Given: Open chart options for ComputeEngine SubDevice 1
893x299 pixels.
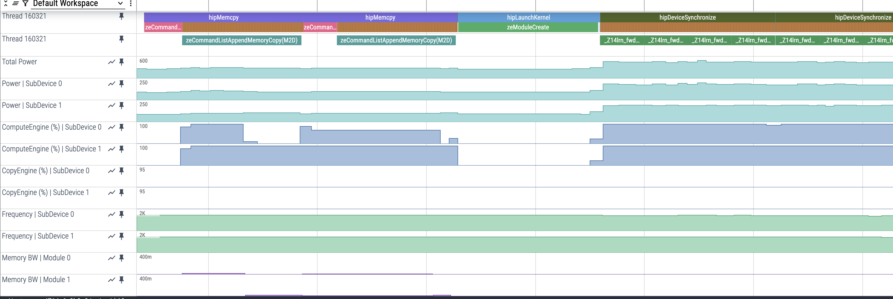Looking at the screenshot, I should click(x=111, y=149).
